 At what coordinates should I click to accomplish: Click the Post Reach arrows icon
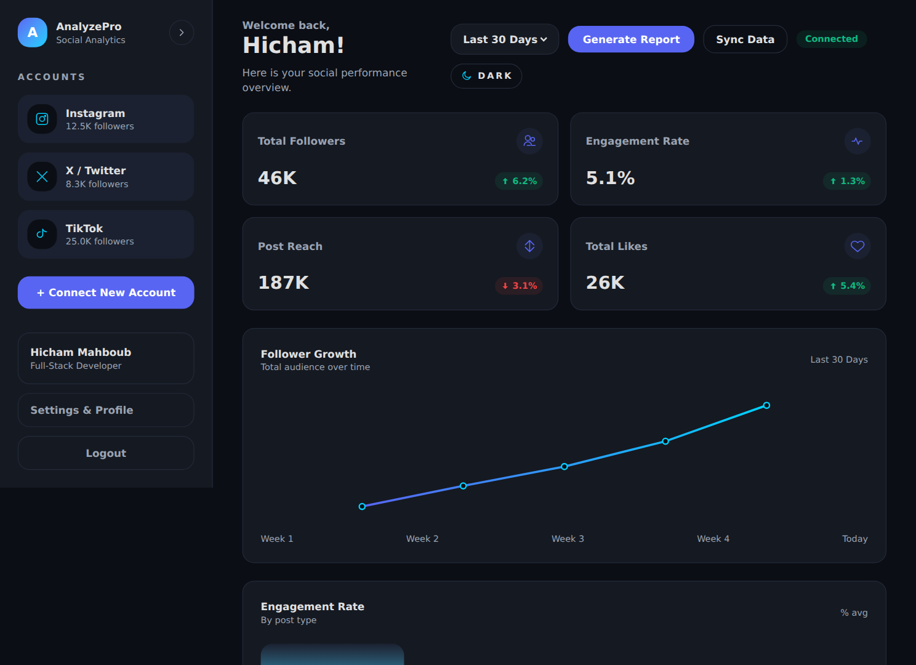tap(529, 246)
